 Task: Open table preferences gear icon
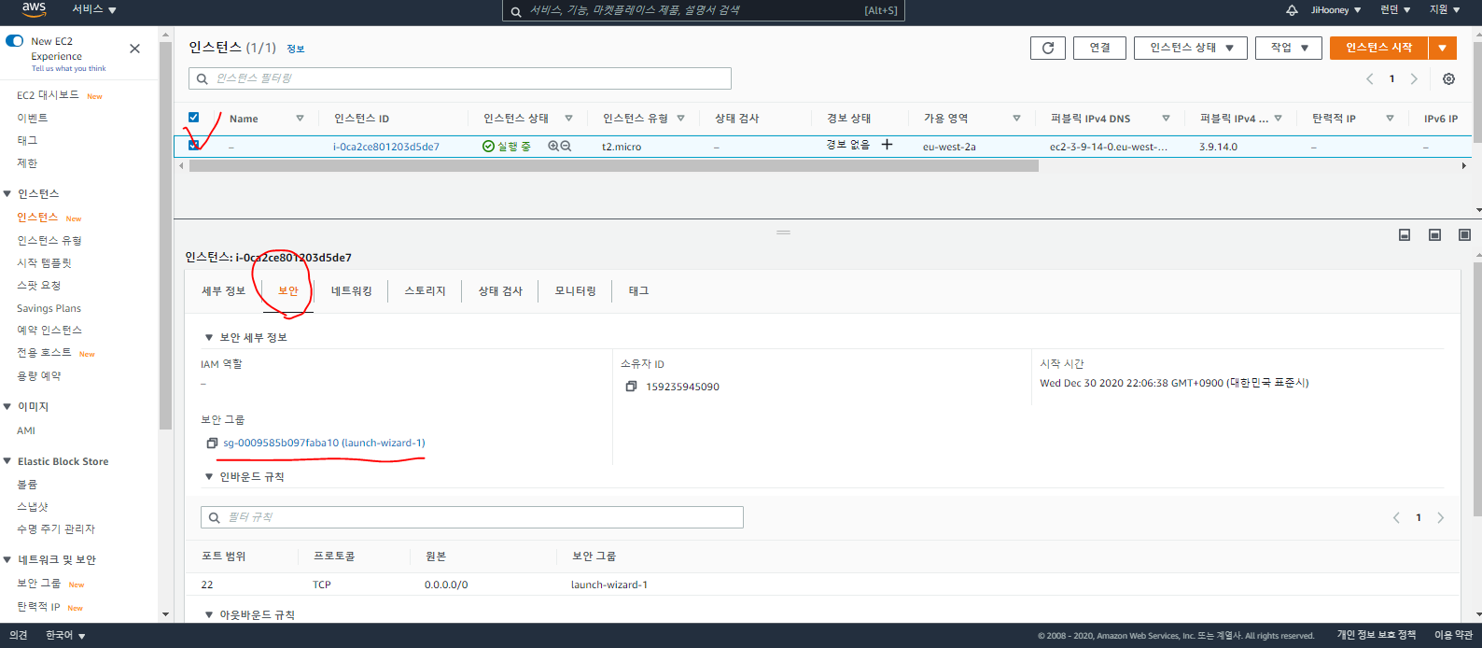(1448, 79)
